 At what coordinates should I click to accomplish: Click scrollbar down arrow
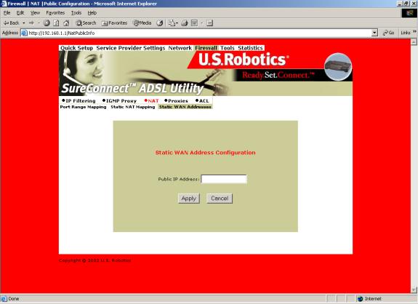[414, 290]
